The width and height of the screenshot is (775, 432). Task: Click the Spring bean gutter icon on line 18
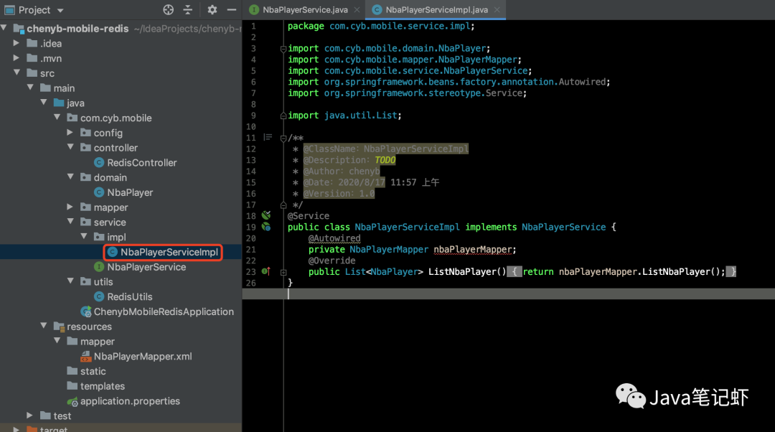pos(266,215)
